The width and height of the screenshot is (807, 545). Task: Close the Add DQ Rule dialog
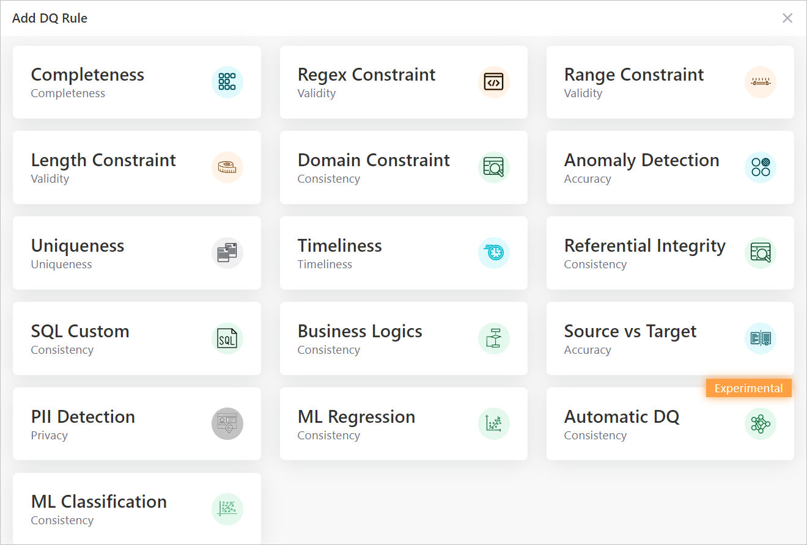pyautogui.click(x=787, y=18)
